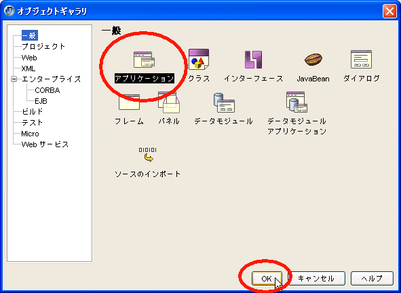
Task: Open the Web サービス category
Action: 45,144
